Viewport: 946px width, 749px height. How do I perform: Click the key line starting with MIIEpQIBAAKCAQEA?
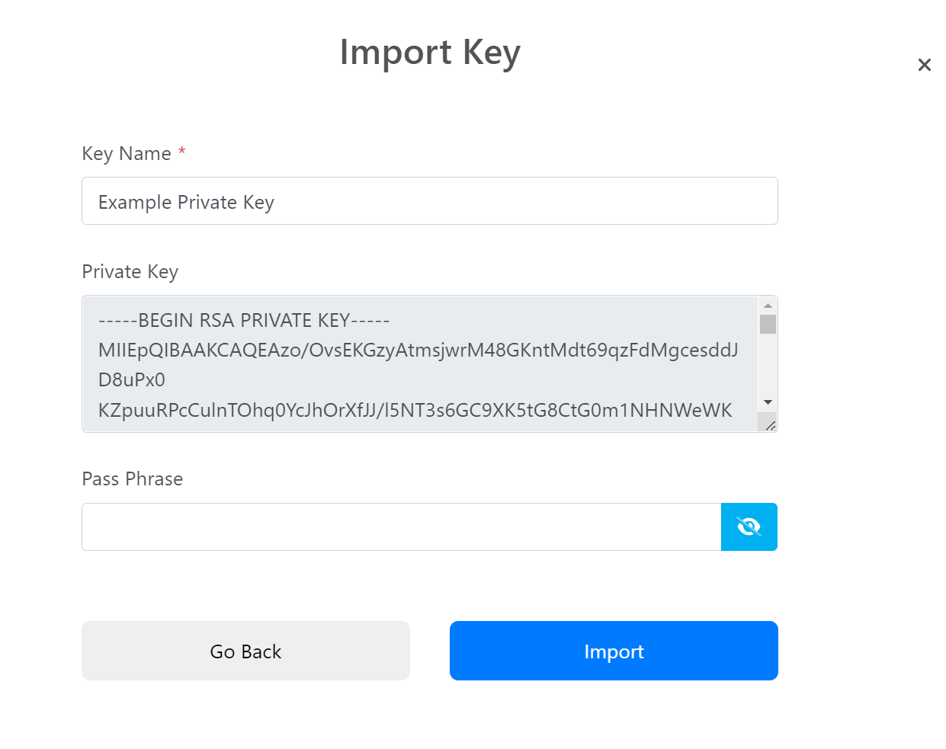(x=418, y=350)
